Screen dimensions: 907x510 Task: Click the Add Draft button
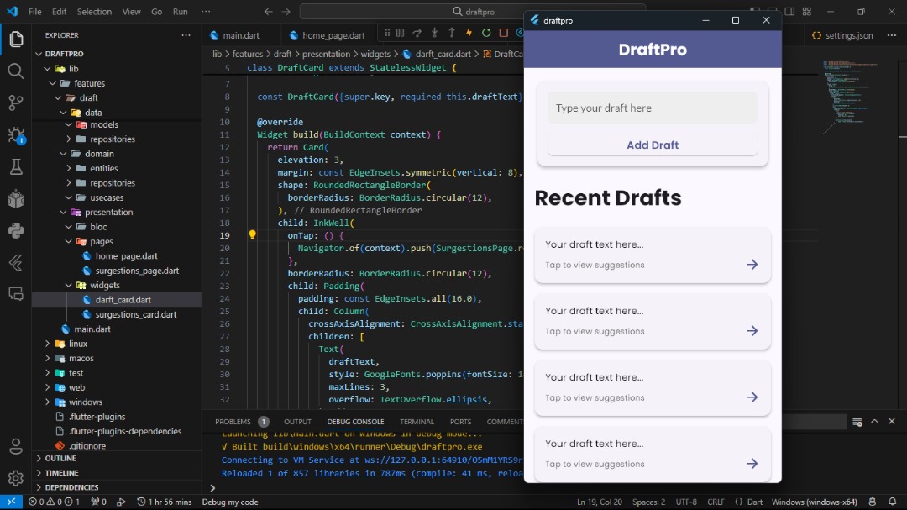tap(653, 145)
